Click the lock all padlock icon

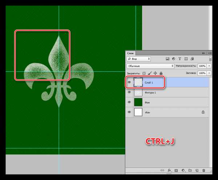[x=160, y=73]
